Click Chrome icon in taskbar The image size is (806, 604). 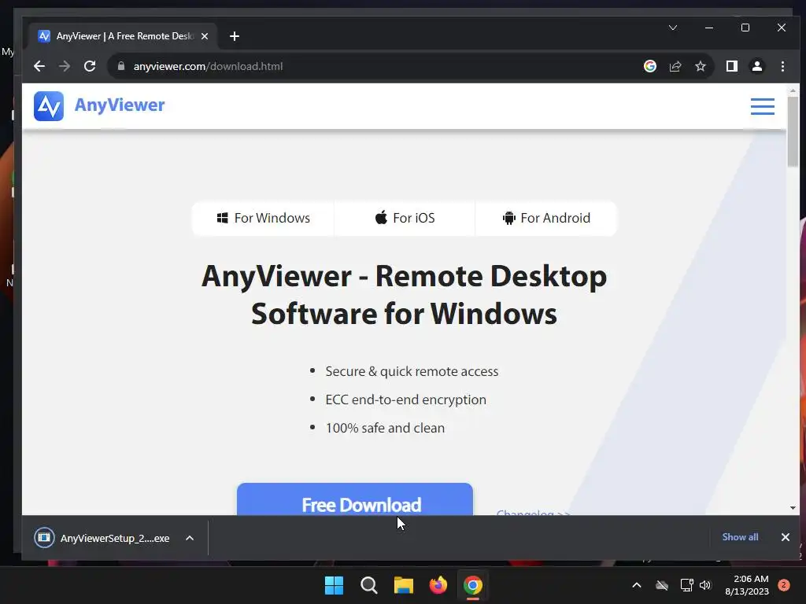pos(473,585)
